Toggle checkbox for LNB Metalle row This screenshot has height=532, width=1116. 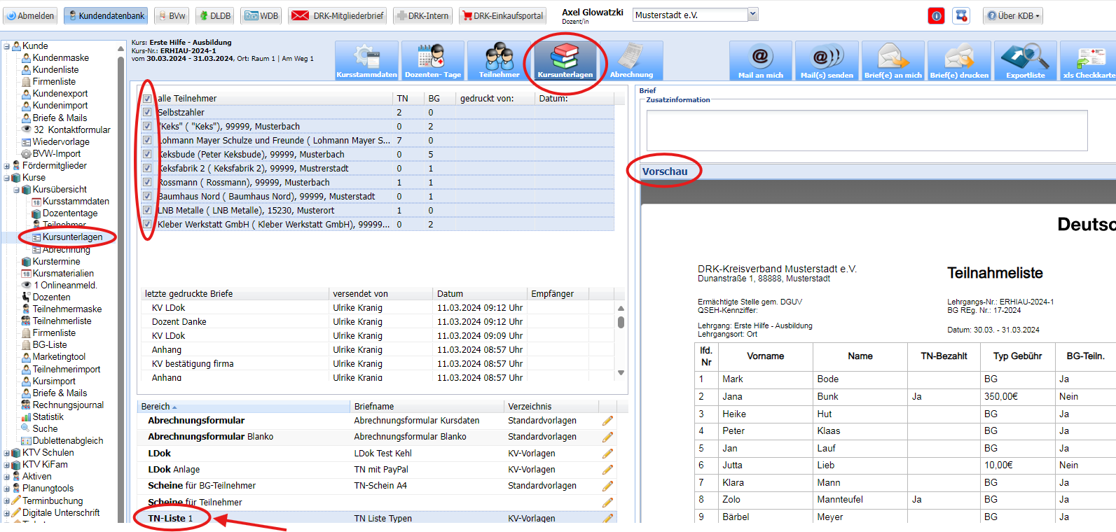147,211
